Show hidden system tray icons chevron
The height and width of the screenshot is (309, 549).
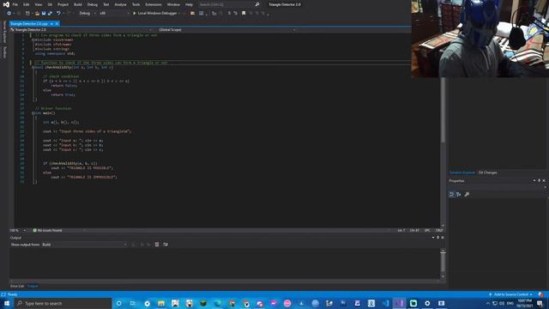[x=488, y=303]
